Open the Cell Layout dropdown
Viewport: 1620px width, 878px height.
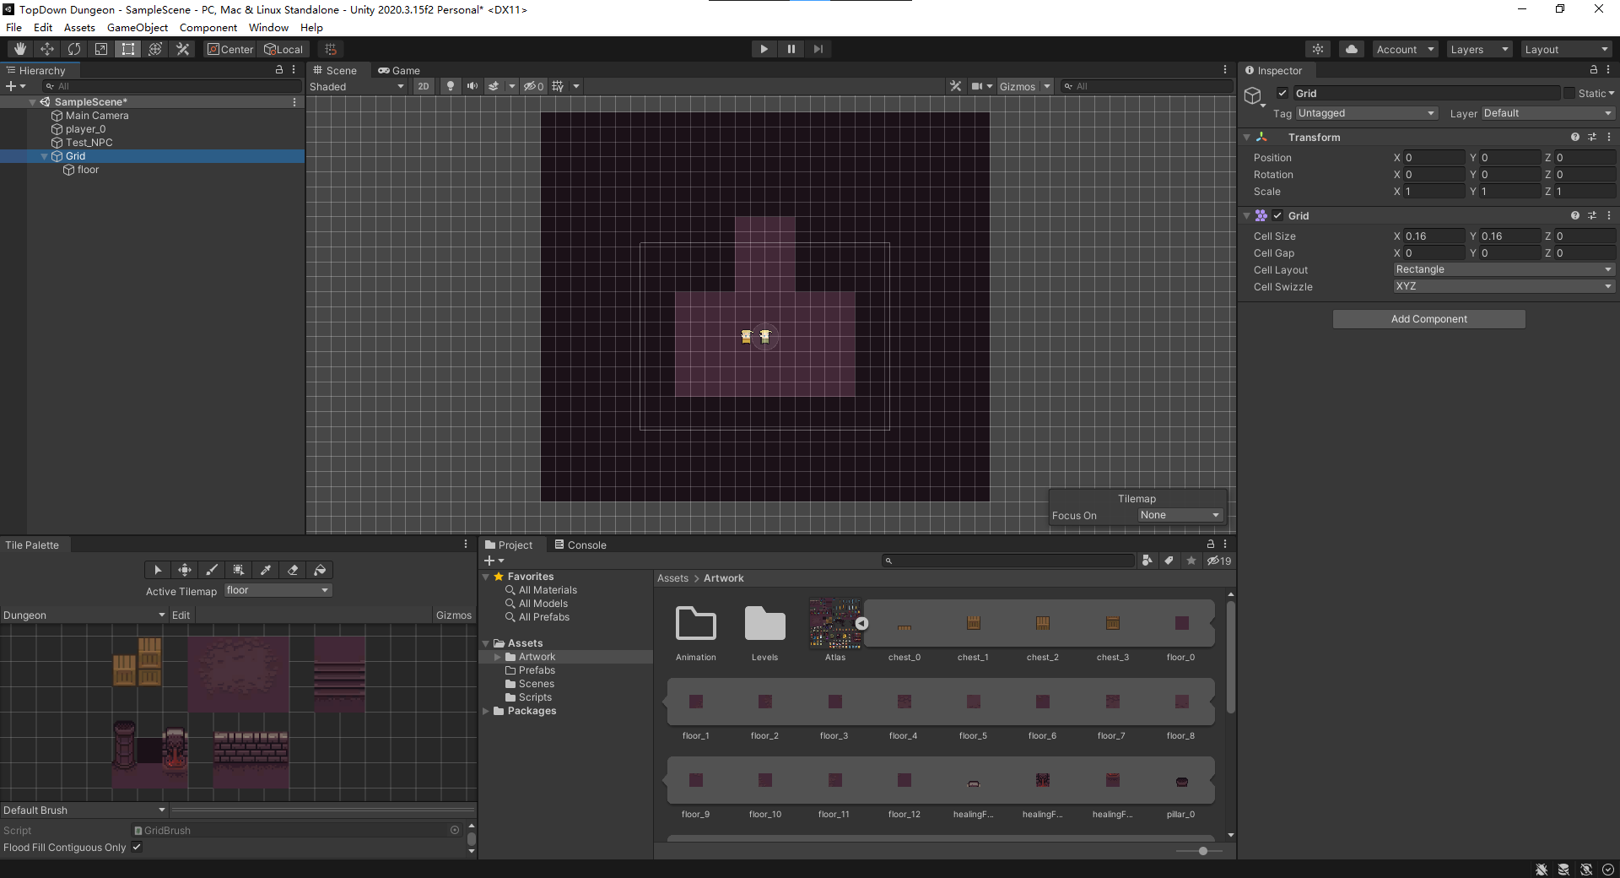click(1504, 269)
